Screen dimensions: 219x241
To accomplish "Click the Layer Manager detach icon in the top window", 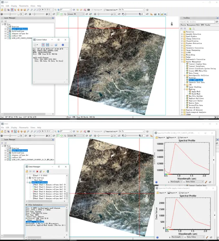I will point(53,18).
